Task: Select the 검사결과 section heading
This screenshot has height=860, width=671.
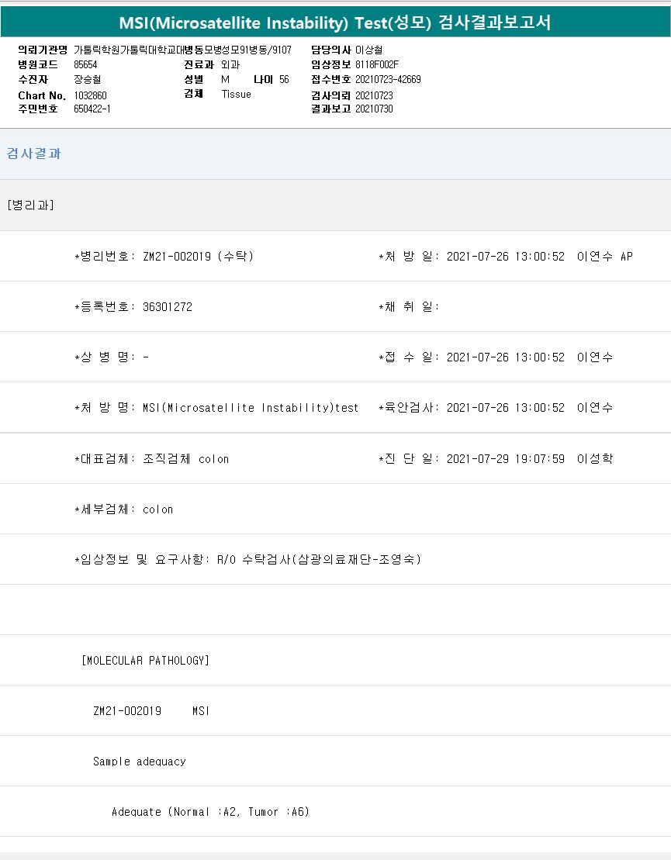Action: [33, 154]
